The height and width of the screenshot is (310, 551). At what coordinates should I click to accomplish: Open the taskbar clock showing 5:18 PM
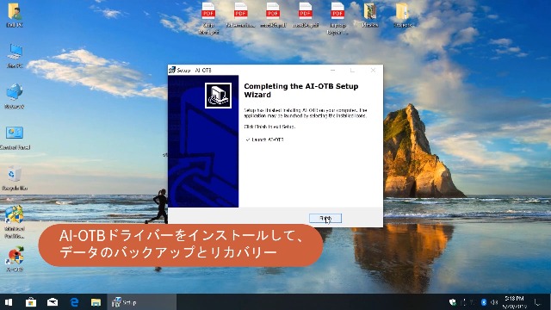[516, 302]
